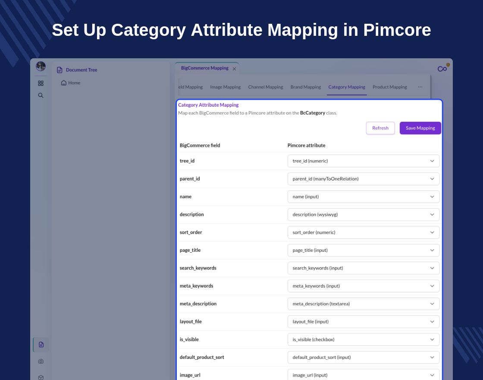Click the search magnifier icon in sidebar
Image resolution: width=483 pixels, height=380 pixels.
(41, 95)
